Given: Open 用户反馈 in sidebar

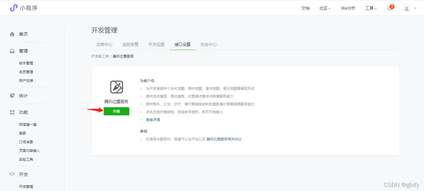Looking at the screenshot, I should [x=26, y=81].
